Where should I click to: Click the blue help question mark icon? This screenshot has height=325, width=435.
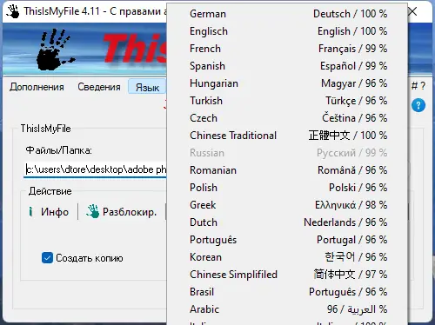tap(418, 105)
